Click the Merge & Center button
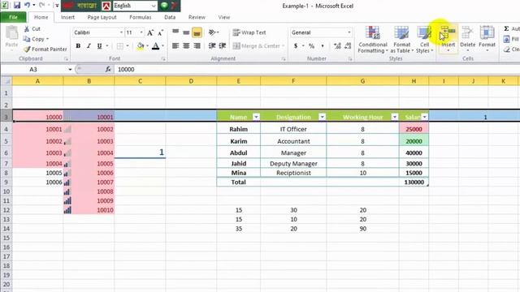Viewport: 520px width, 292px height. (x=257, y=46)
